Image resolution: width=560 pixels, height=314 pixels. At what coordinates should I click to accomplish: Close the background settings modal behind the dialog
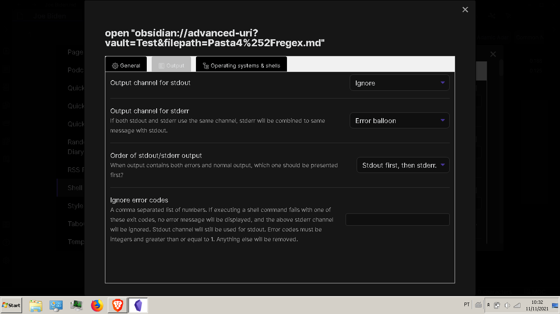pos(493,54)
